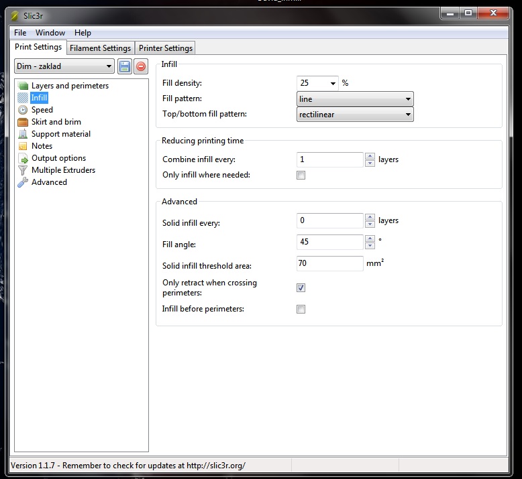Viewport: 522px width, 479px height.
Task: Minimize the Slic3r window
Action: pyautogui.click(x=450, y=13)
